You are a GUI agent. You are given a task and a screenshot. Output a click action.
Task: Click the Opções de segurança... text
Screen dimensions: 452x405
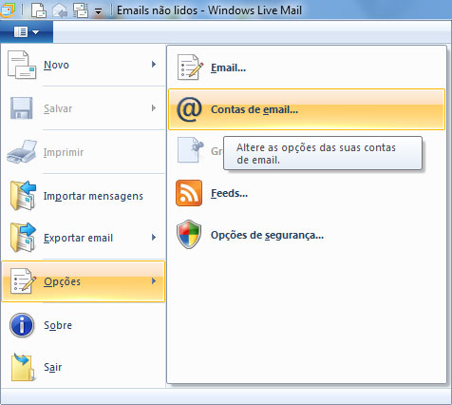[x=267, y=235]
